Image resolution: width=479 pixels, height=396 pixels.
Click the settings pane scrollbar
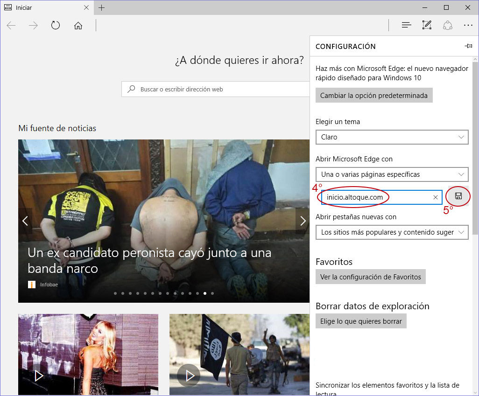pos(475,148)
